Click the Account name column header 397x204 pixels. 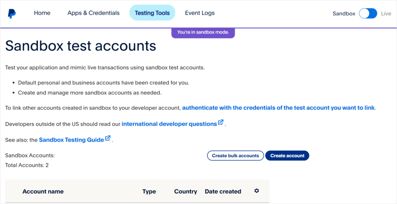coord(43,192)
